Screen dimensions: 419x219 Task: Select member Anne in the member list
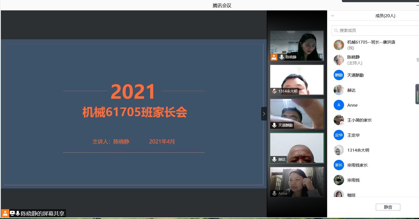(352, 105)
